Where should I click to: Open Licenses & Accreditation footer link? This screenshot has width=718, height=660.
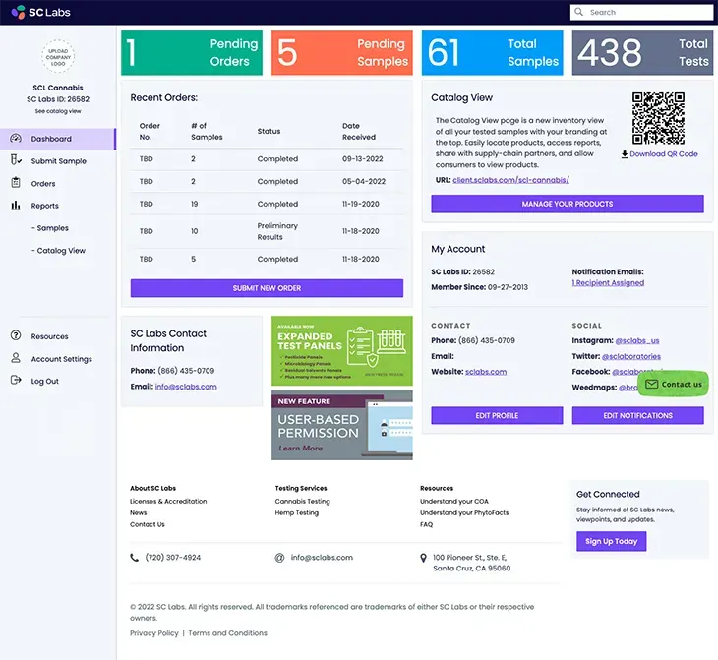pos(168,501)
